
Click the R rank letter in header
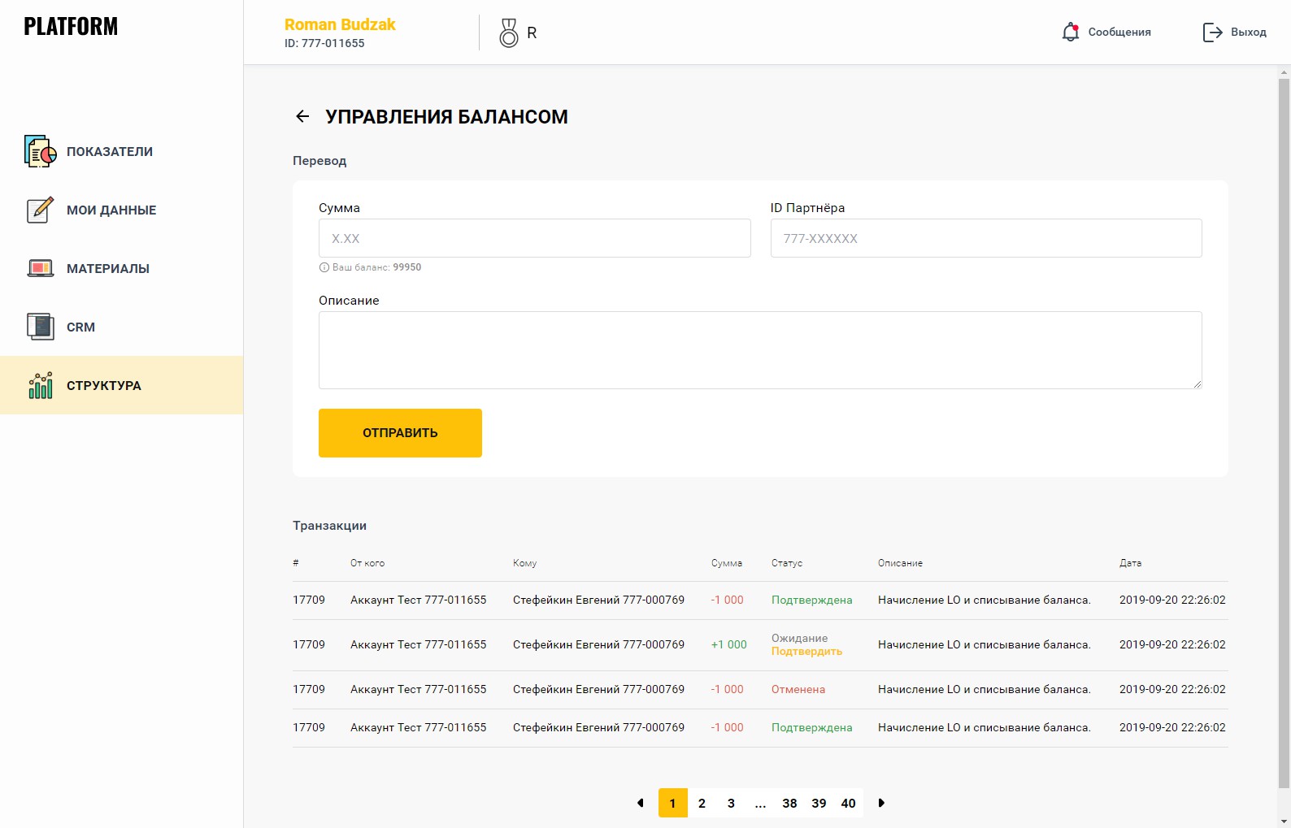pyautogui.click(x=532, y=33)
